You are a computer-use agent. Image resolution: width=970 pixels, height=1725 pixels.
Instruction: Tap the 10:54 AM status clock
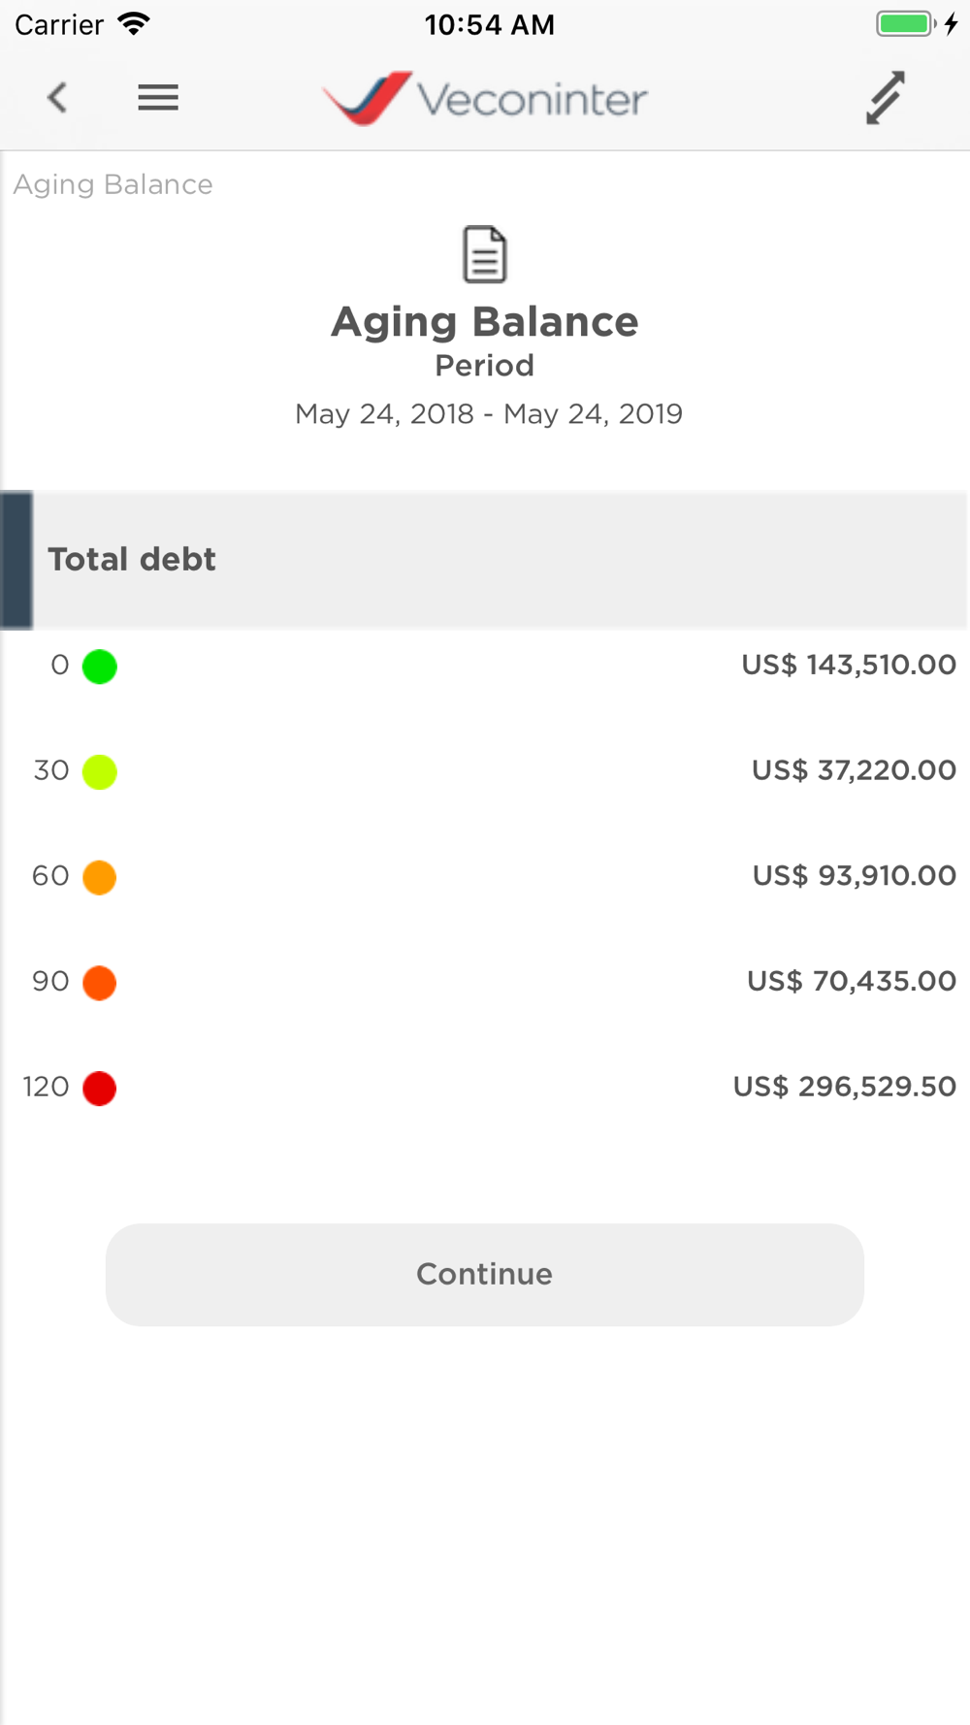click(489, 24)
